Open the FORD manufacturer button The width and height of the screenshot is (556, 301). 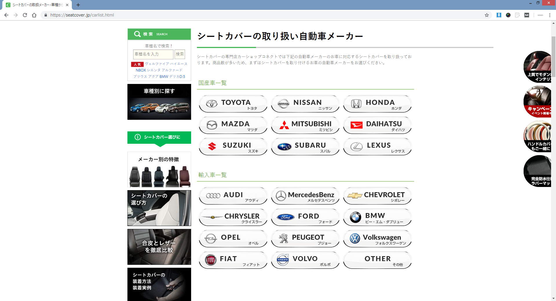(305, 217)
